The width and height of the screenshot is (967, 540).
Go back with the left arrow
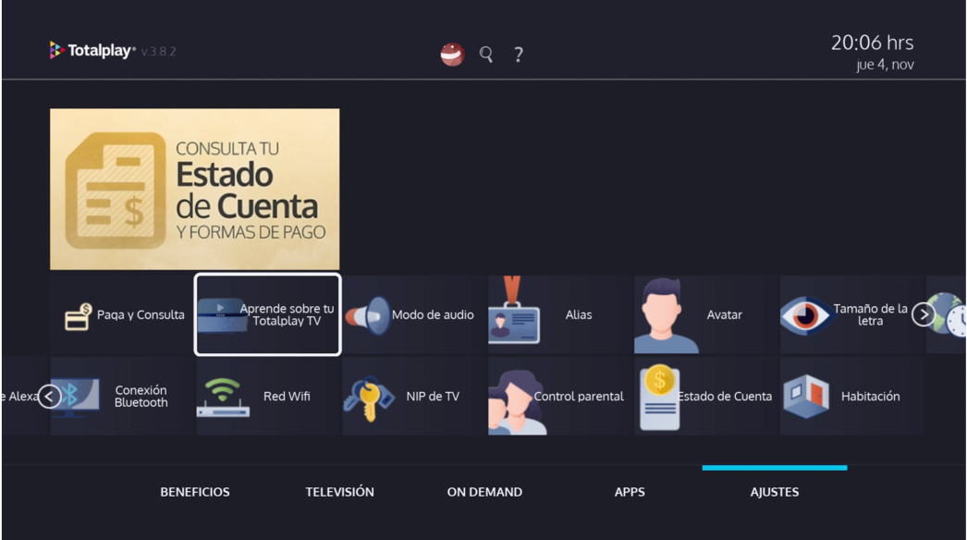pyautogui.click(x=50, y=396)
